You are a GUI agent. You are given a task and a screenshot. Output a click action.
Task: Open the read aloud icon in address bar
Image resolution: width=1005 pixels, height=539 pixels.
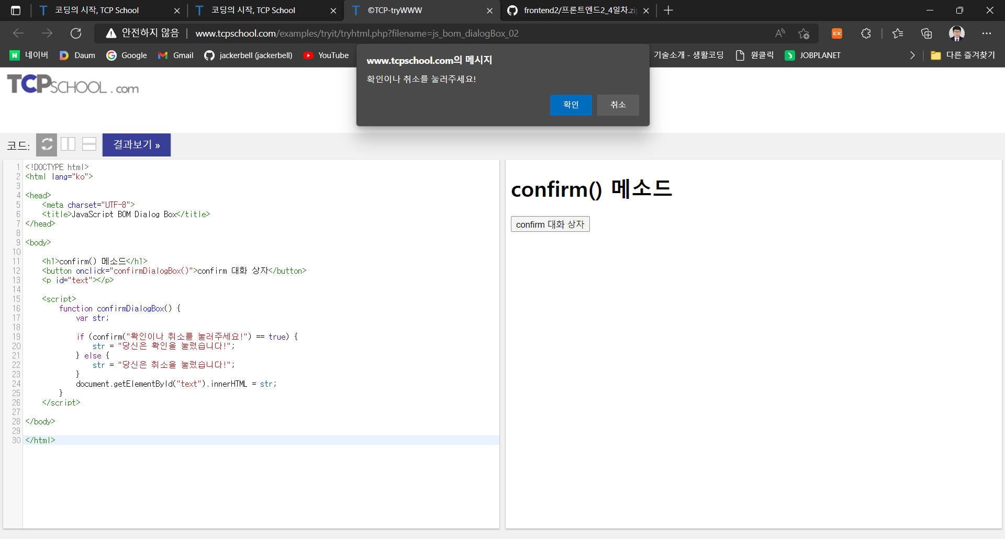click(x=780, y=33)
